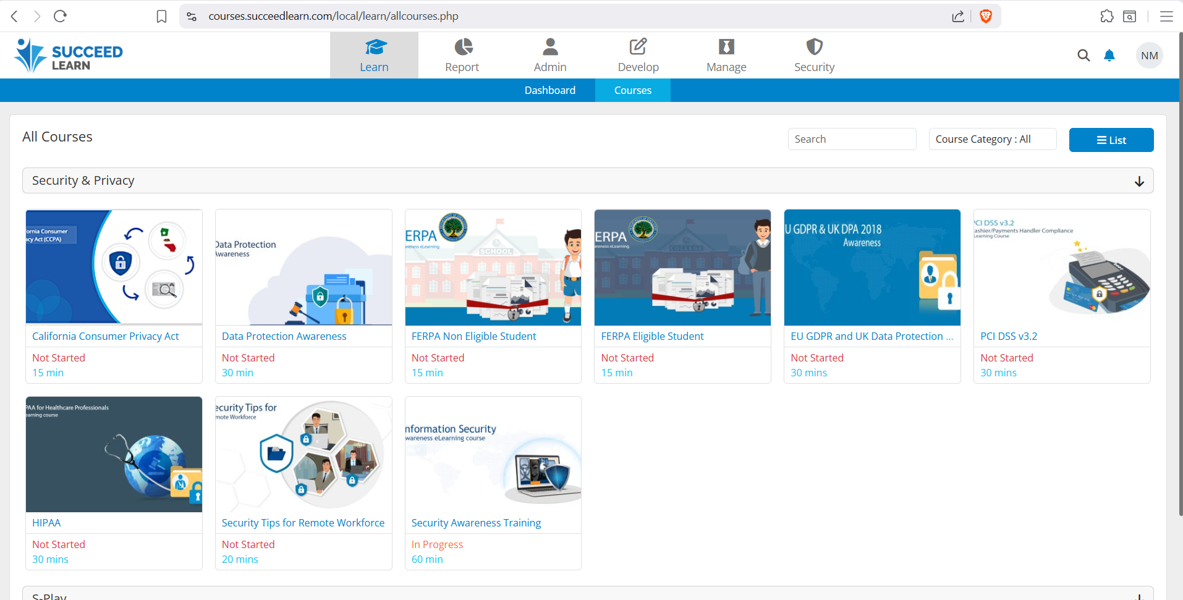1183x600 pixels.
Task: Switch to List view
Action: pos(1111,140)
